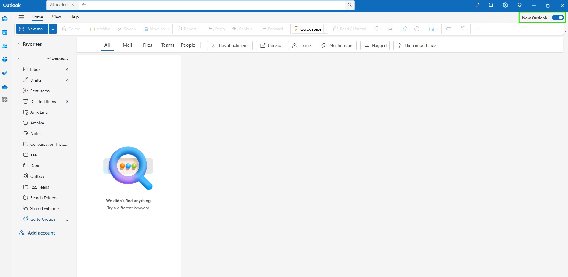Select the People search results tab
This screenshot has height=277, width=568.
click(188, 45)
